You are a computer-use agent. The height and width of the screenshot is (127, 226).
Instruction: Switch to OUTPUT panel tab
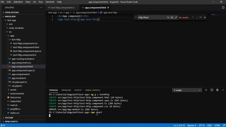[x=78, y=90]
